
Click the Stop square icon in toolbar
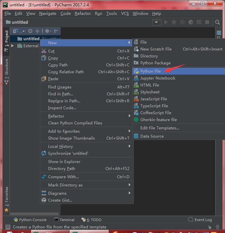207,22
